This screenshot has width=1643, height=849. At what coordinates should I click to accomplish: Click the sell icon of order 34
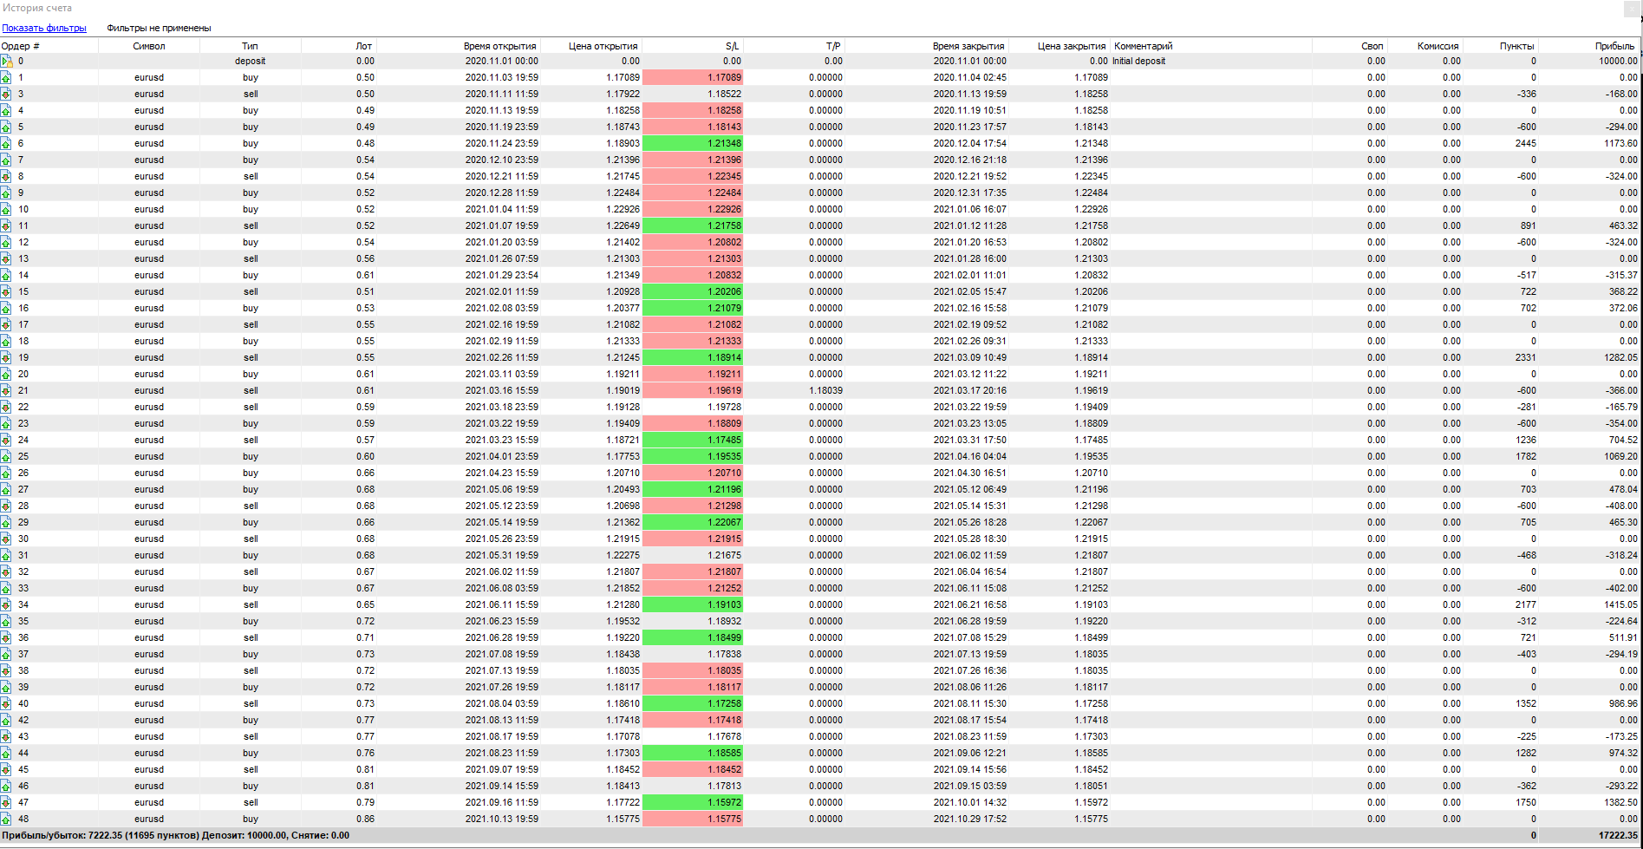click(x=6, y=605)
